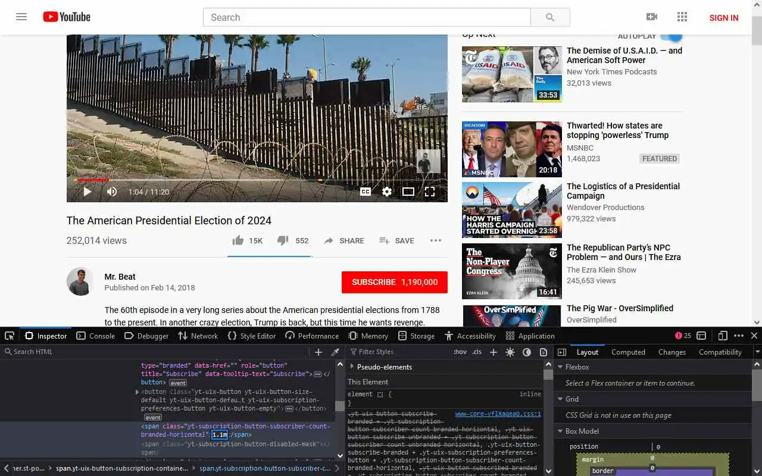Open The Pig War - OverSimplified video

tap(620, 308)
